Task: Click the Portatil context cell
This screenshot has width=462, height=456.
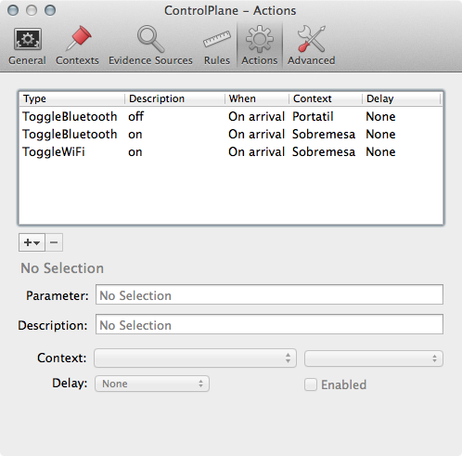Action: click(x=313, y=117)
